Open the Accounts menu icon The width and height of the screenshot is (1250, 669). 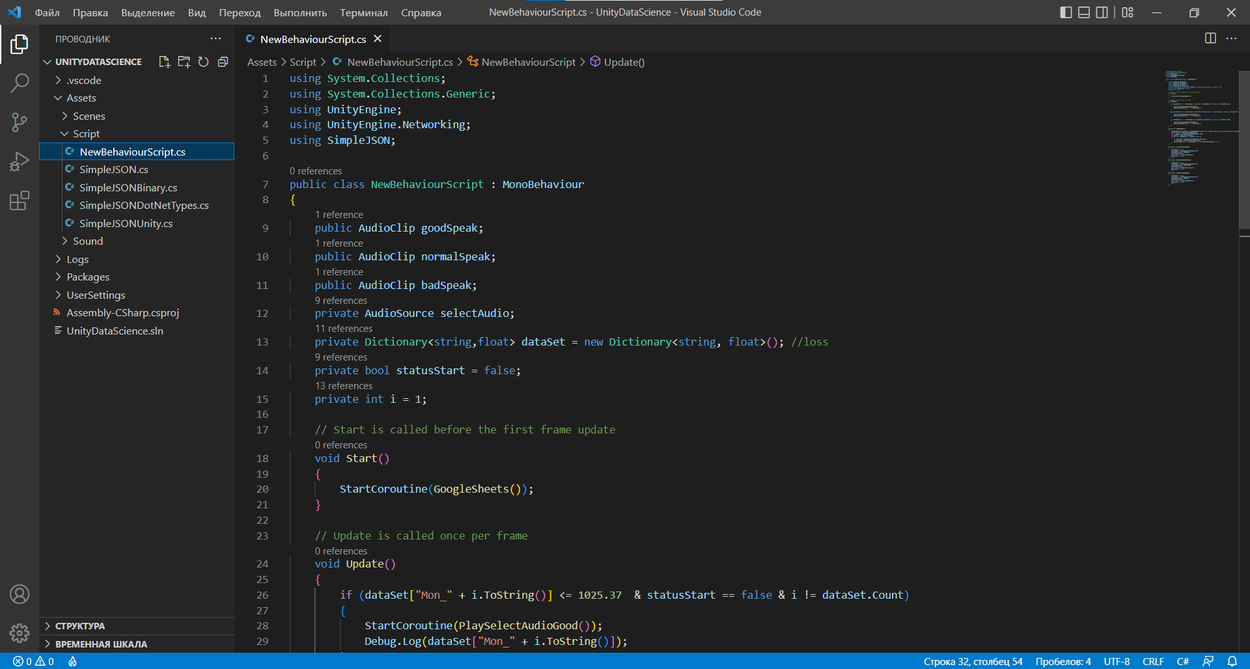20,594
